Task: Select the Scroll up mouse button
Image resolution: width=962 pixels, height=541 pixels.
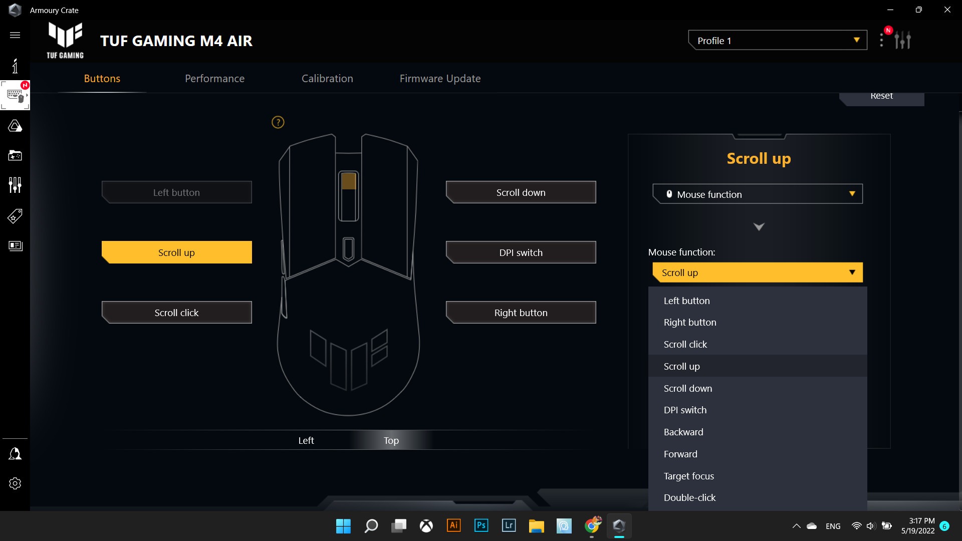Action: [x=177, y=252]
